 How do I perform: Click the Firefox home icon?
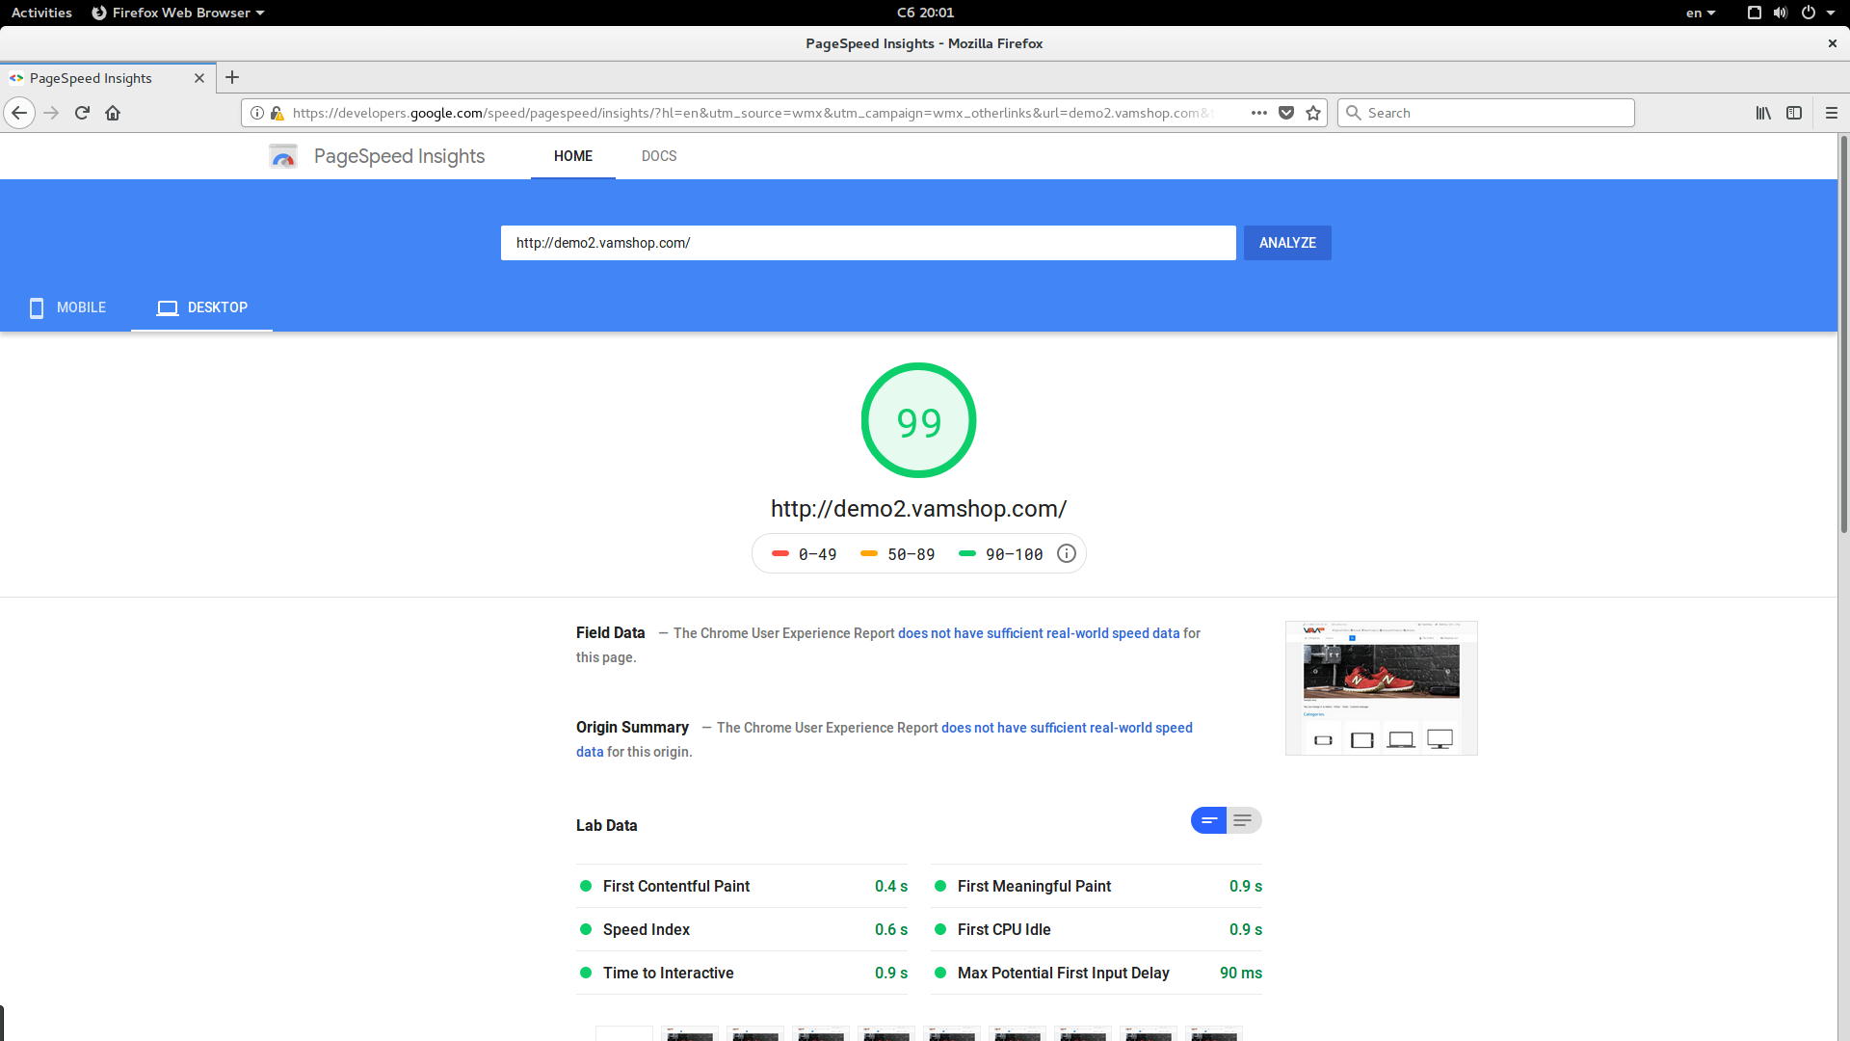(x=113, y=113)
